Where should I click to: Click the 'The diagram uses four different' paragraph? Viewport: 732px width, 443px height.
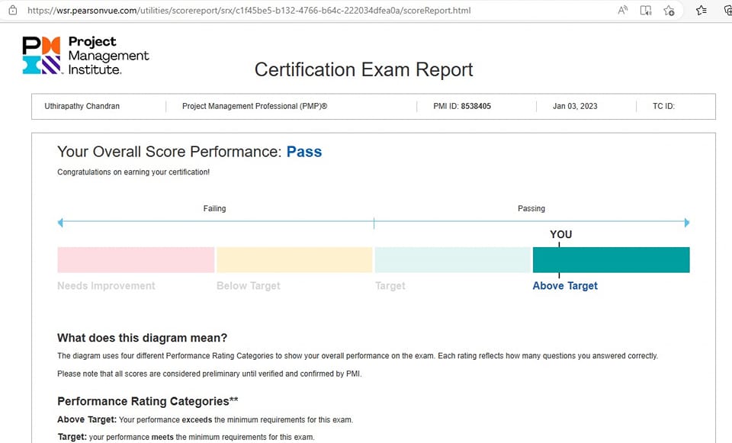358,356
